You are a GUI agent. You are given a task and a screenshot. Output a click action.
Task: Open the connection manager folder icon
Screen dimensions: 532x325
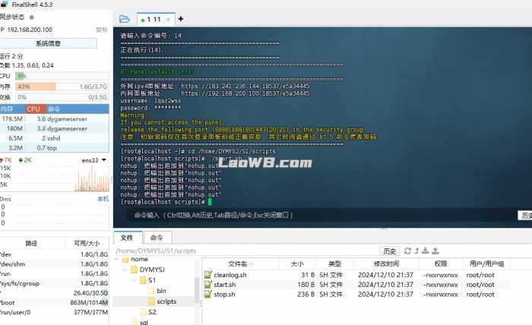click(124, 19)
